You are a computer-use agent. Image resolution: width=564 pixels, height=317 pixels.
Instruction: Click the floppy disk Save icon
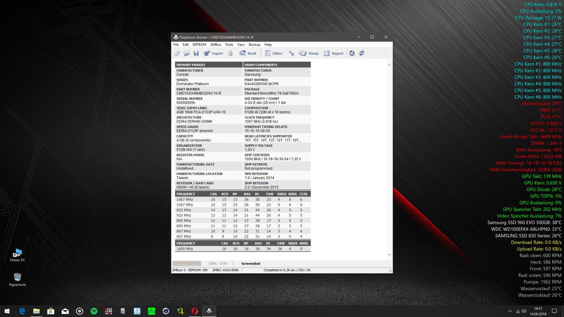point(196,53)
